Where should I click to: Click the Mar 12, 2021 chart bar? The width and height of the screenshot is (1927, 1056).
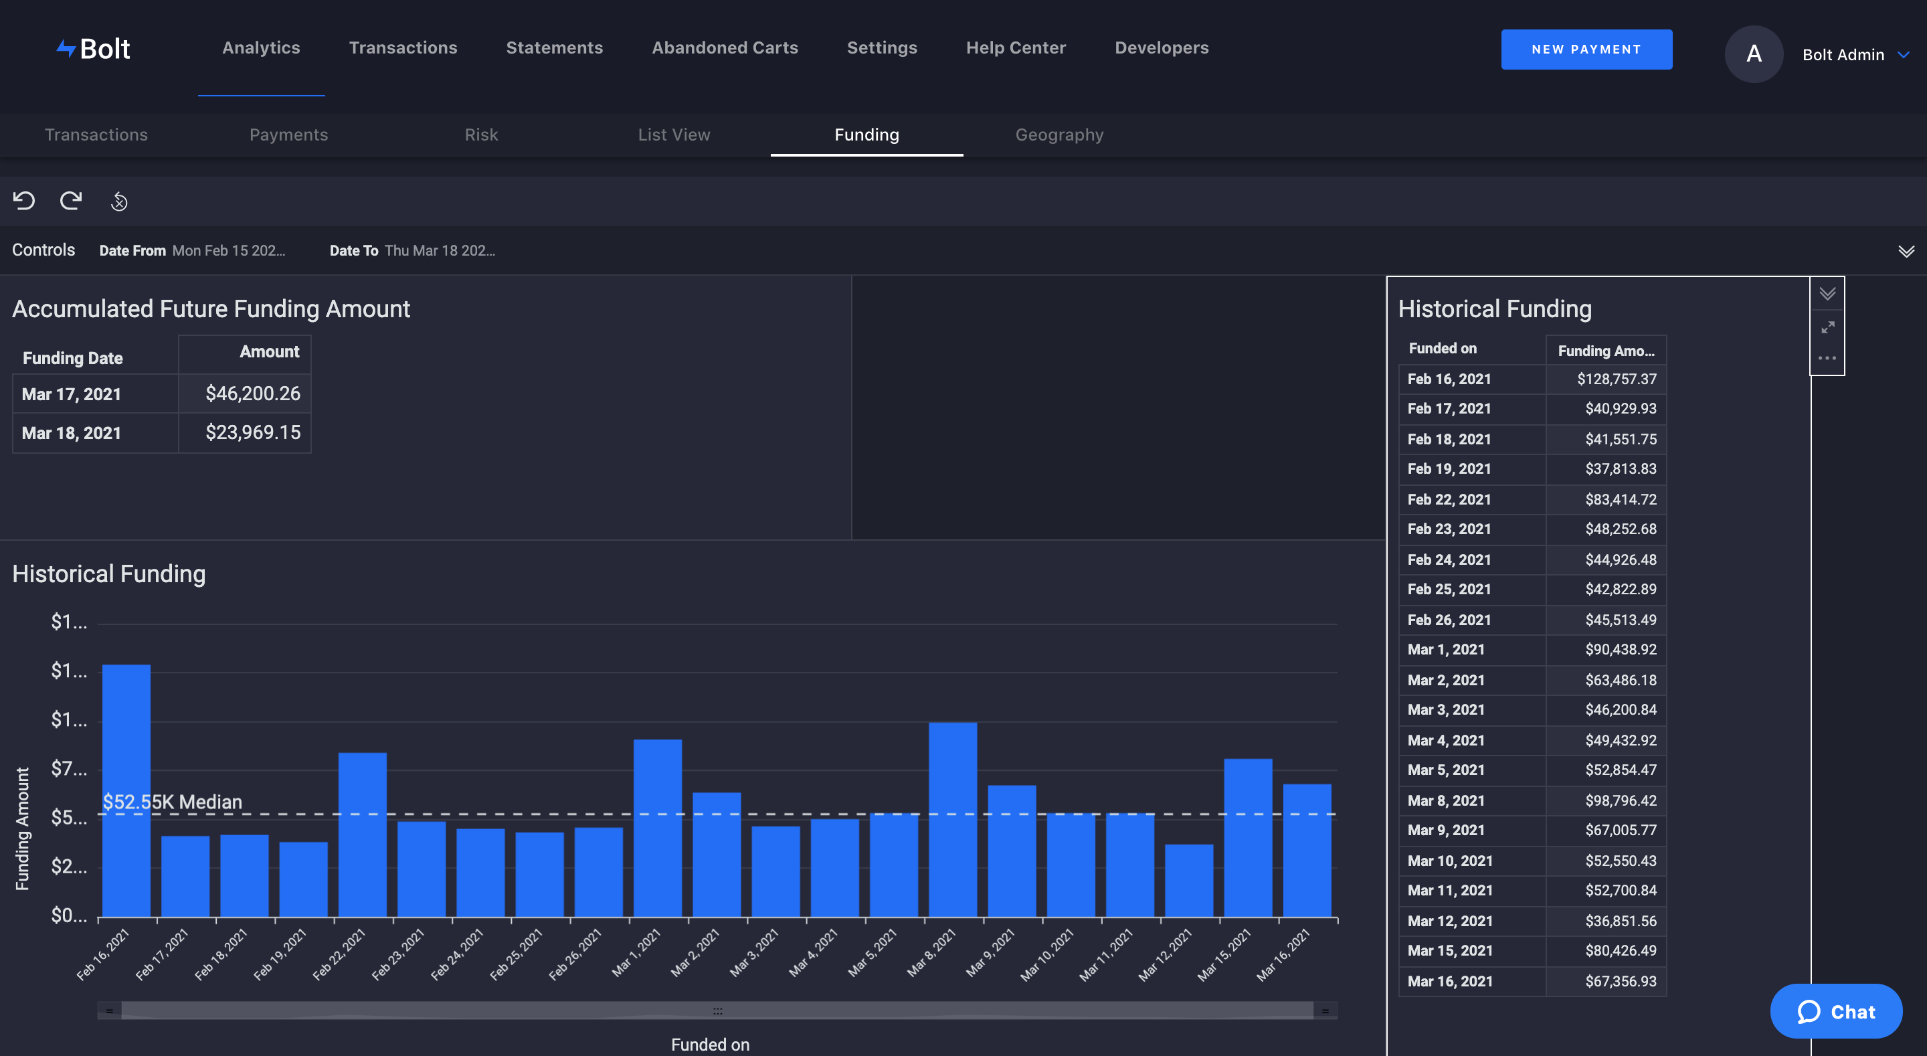[1189, 880]
